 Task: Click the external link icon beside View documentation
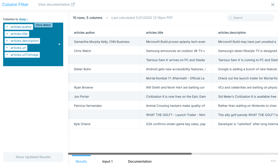(x=73, y=4)
